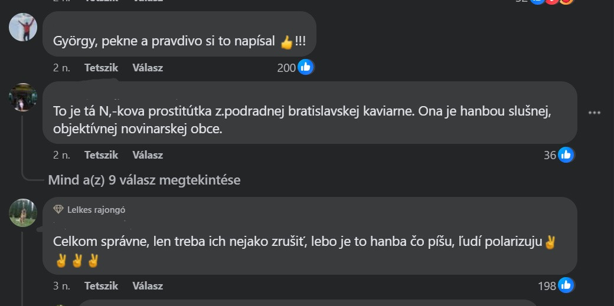Expand all 9 replies (Mind a(z) 9 válasz megtekintése)

coord(144,180)
